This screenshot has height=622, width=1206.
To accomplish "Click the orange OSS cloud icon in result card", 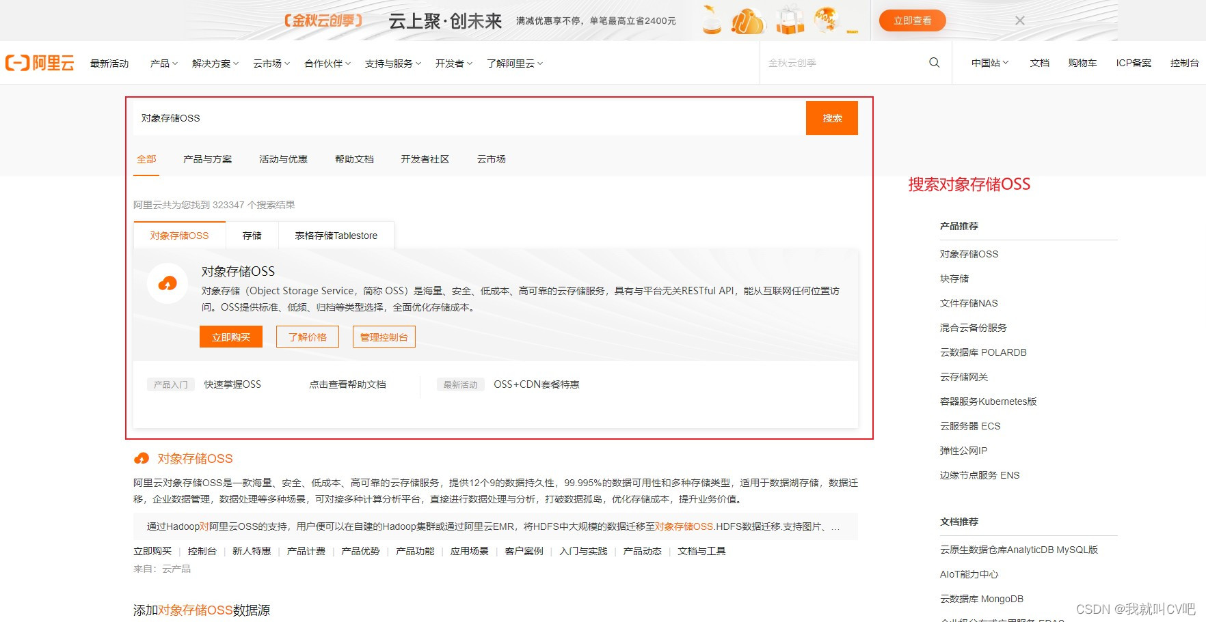I will pos(167,283).
